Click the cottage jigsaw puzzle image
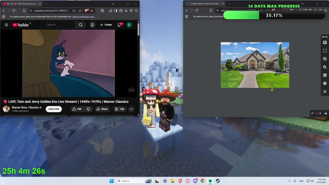 point(255,65)
